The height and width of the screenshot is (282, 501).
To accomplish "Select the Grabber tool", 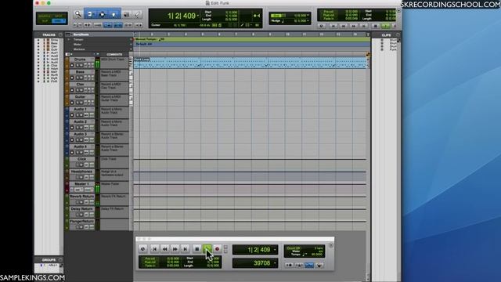I will click(114, 14).
